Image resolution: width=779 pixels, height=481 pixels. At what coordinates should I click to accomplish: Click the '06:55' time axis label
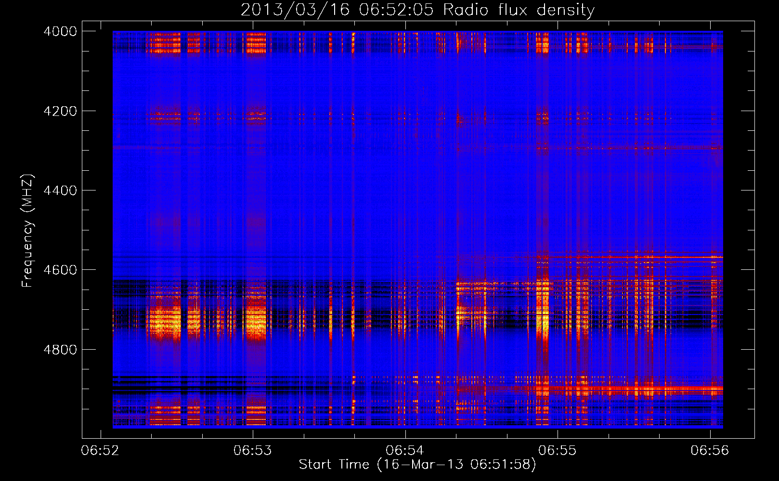tap(558, 451)
